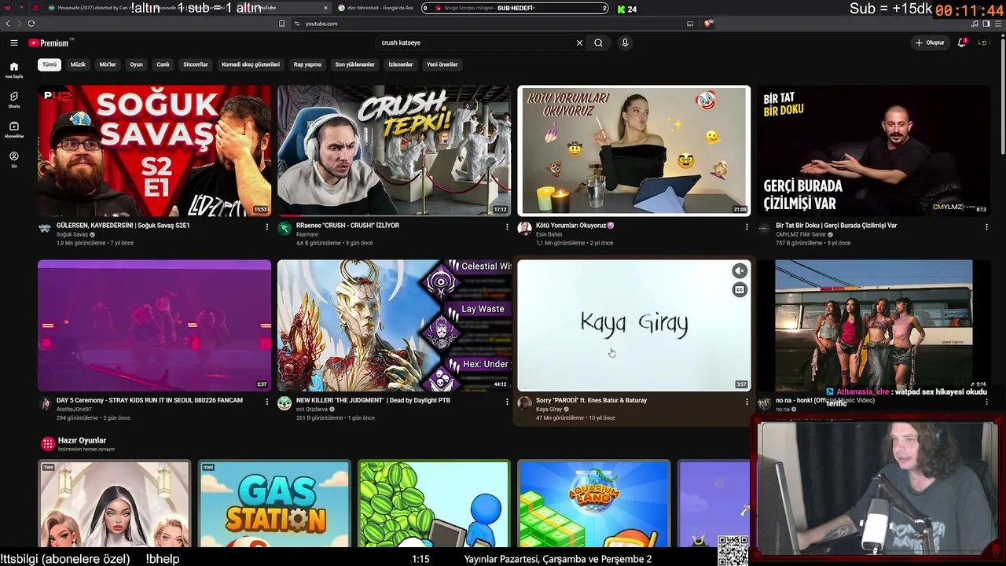Viewport: 1006px width, 566px height.
Task: Select the Tümü filter chip
Action: pyautogui.click(x=50, y=64)
